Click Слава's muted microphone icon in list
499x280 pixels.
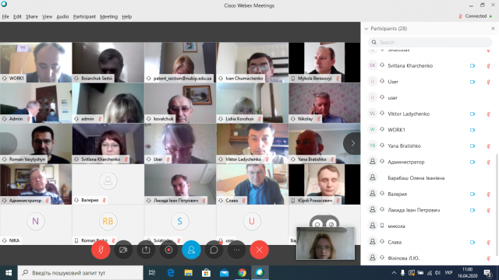point(489,242)
